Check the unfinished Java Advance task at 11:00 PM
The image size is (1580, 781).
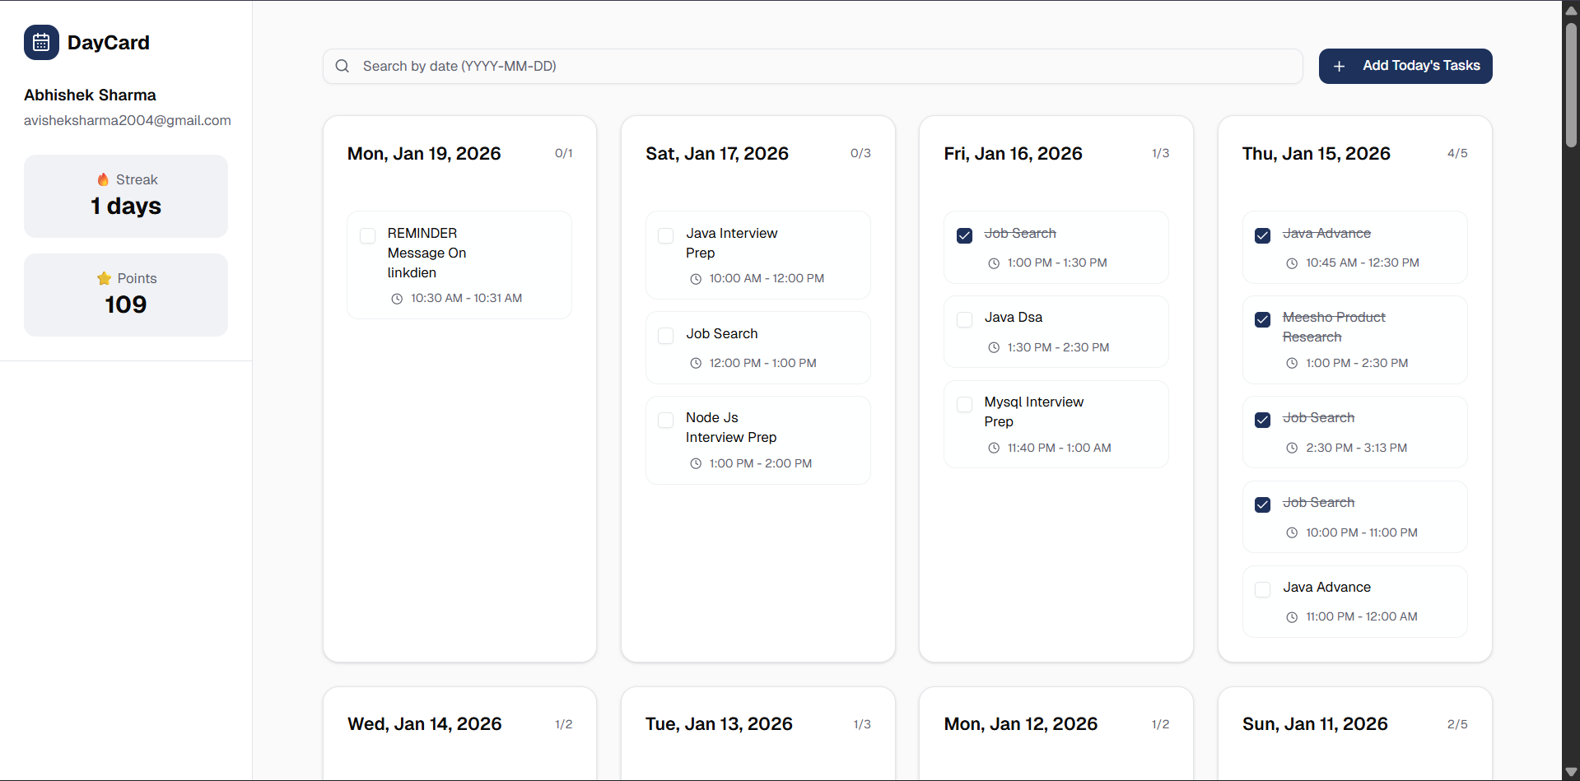click(x=1262, y=589)
